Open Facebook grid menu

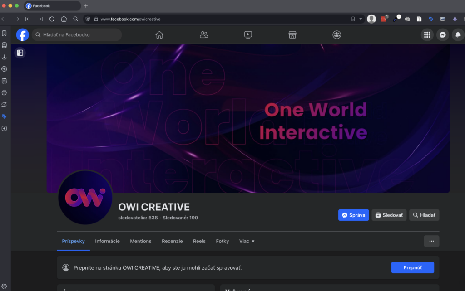[427, 34]
